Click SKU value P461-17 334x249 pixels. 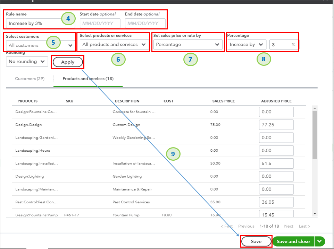pyautogui.click(x=72, y=215)
